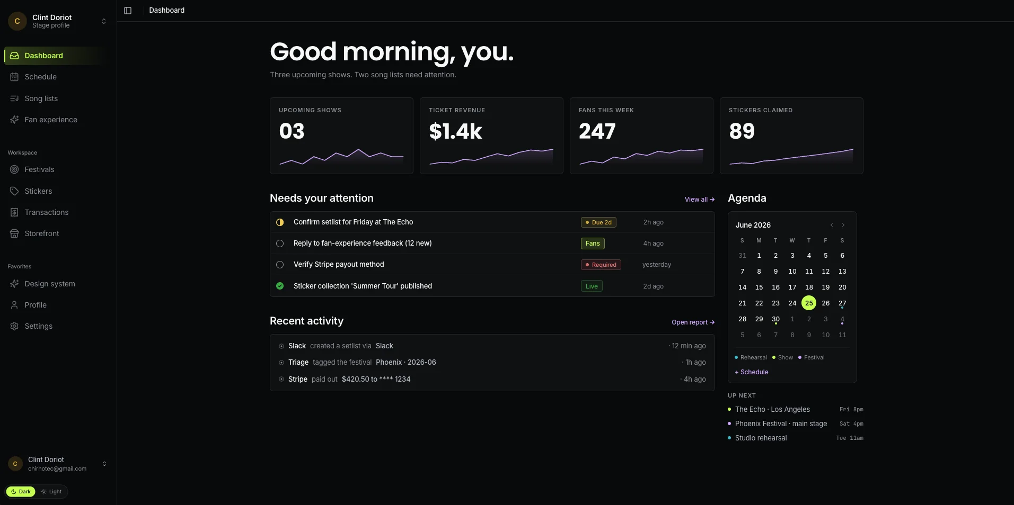Click the Live badge
1014x505 pixels.
(592, 286)
